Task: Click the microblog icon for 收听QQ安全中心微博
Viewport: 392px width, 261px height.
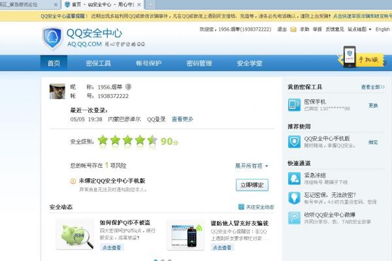Action: tap(294, 217)
